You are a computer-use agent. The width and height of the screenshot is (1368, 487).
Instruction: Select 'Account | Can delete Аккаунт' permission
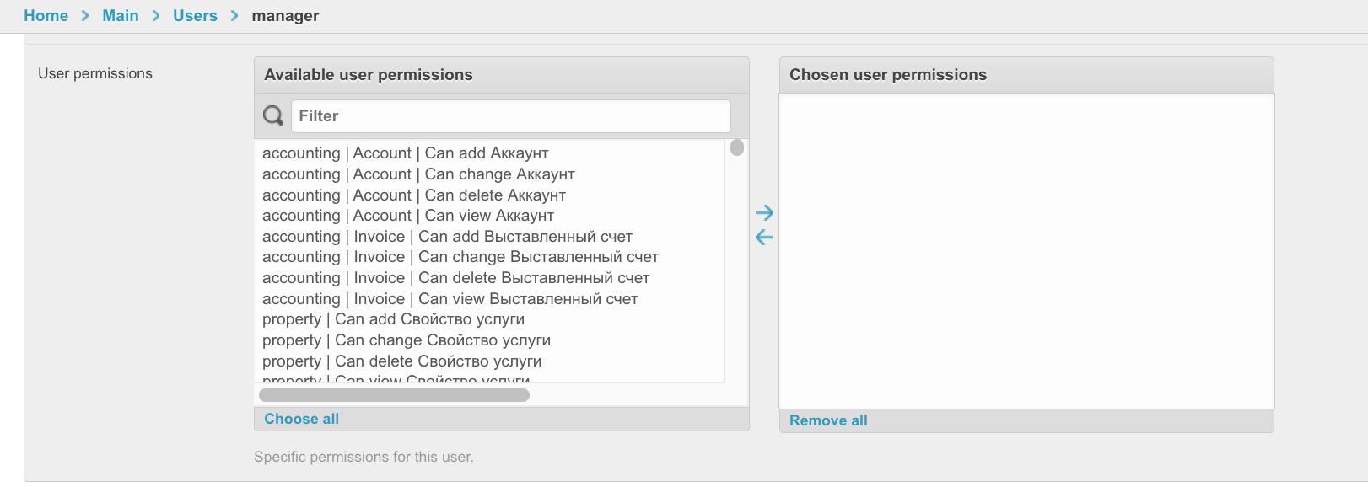[x=414, y=195]
